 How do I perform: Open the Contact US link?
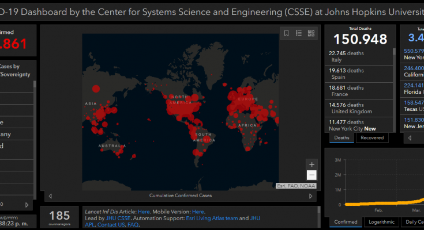[x=111, y=225]
